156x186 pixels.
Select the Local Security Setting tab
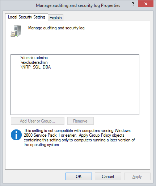pos(26,17)
